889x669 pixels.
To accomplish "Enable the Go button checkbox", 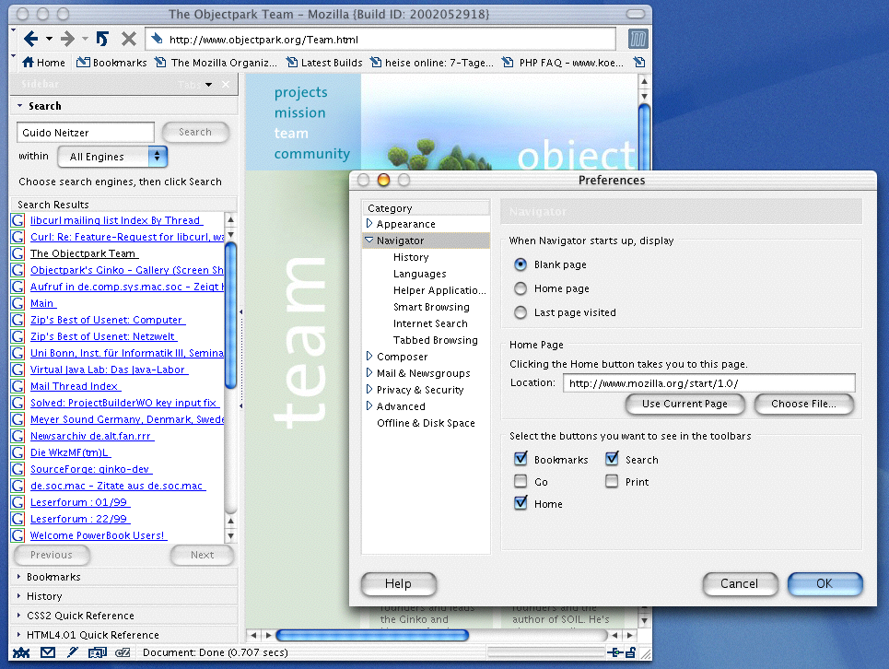I will (x=520, y=481).
